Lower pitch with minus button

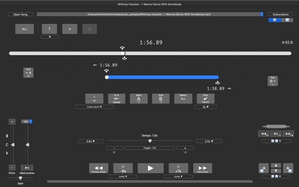(12, 168)
